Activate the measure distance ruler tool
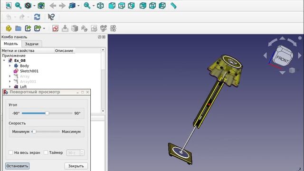 (173, 6)
